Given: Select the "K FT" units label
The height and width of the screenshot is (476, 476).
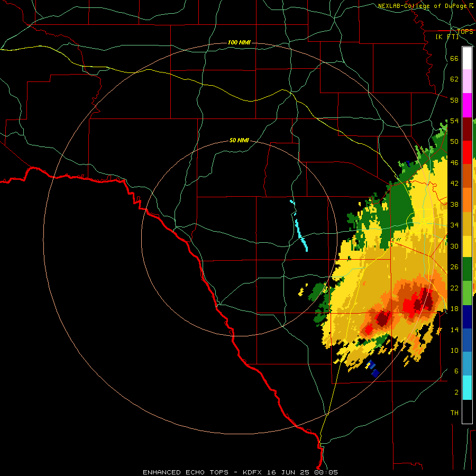Looking at the screenshot, I should click(x=447, y=36).
